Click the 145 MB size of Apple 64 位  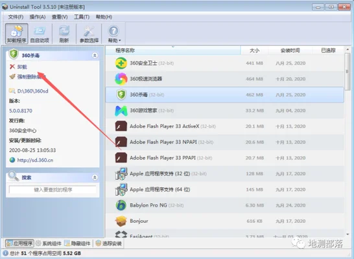coord(254,189)
